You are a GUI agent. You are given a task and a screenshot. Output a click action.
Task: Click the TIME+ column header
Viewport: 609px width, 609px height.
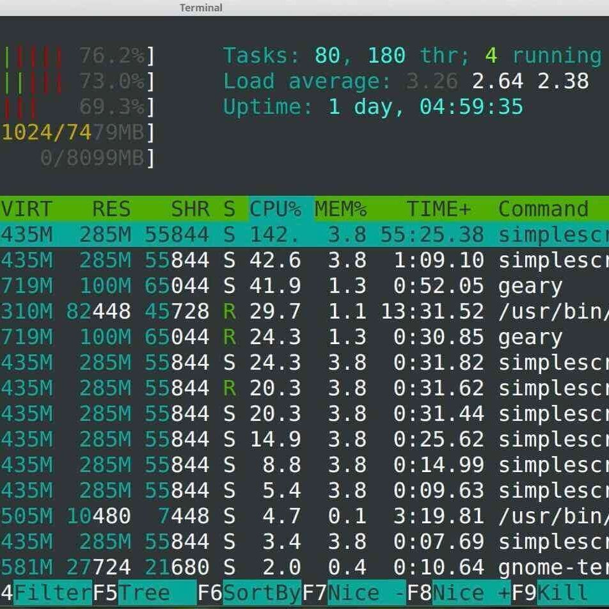click(x=438, y=209)
